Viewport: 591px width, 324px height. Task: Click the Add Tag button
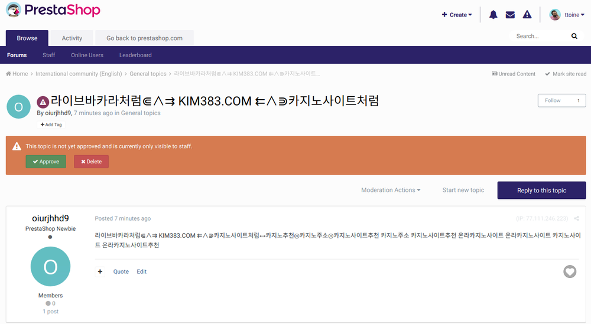click(x=51, y=125)
